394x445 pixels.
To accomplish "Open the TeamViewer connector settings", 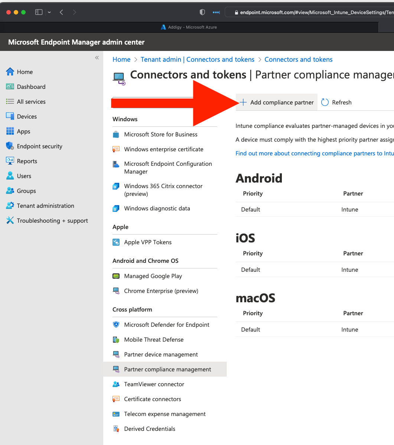I will pos(154,384).
